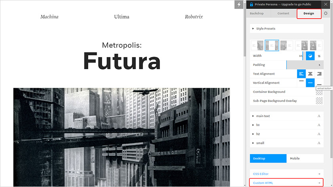Click the Container Background color swatch
The width and height of the screenshot is (333, 187).
(x=319, y=92)
